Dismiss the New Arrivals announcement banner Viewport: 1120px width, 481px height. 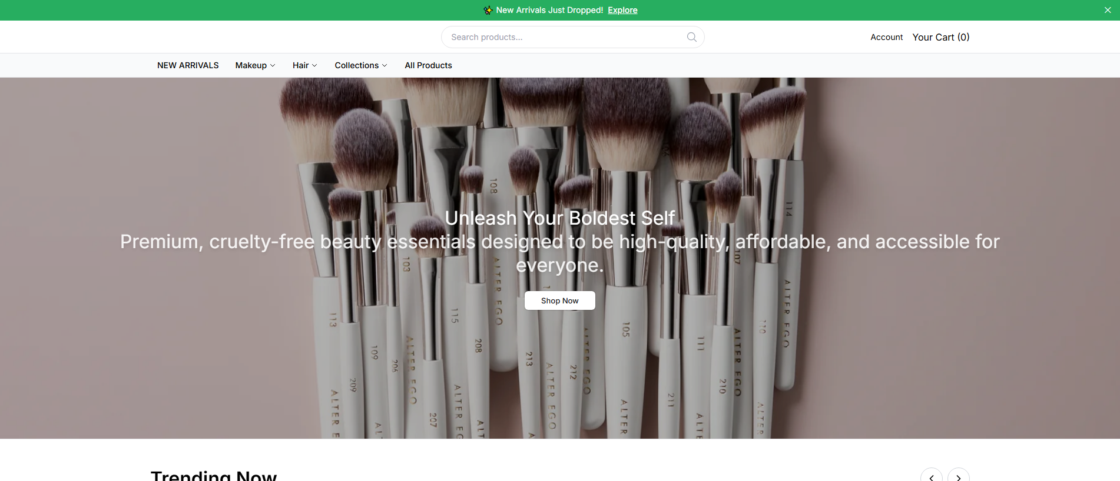click(1108, 10)
